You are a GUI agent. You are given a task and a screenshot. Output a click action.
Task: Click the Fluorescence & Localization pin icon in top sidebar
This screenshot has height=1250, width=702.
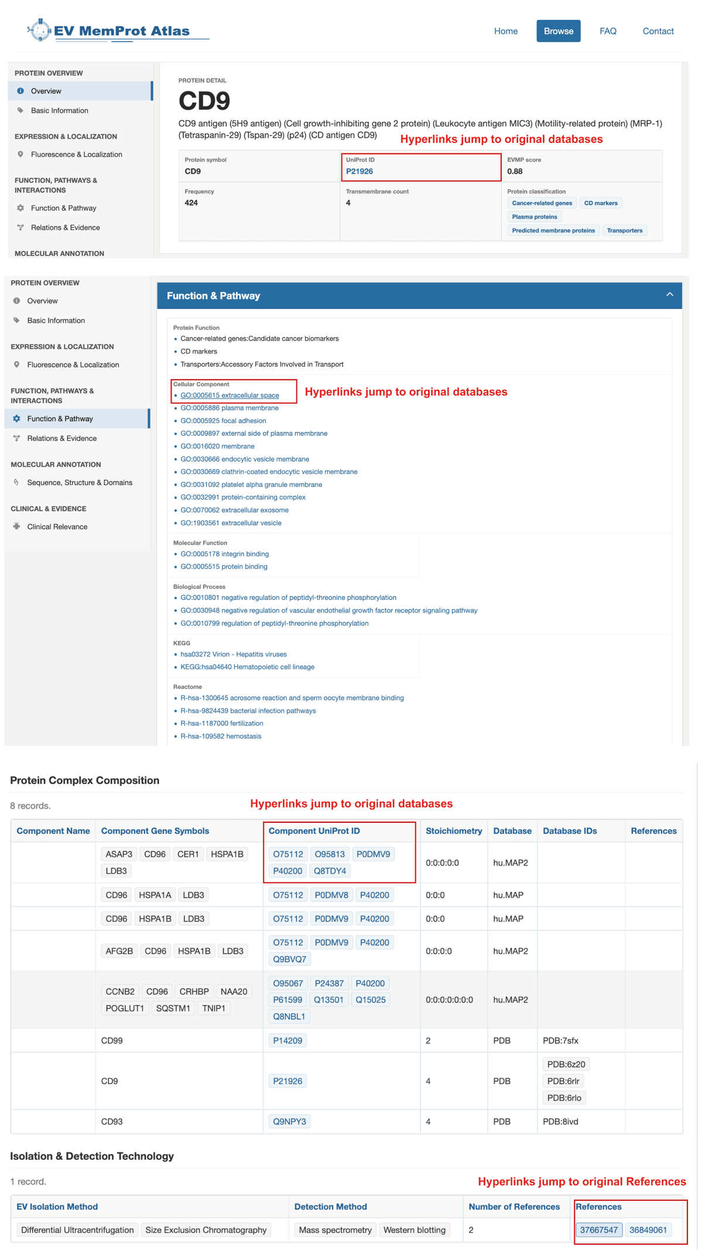[x=20, y=154]
